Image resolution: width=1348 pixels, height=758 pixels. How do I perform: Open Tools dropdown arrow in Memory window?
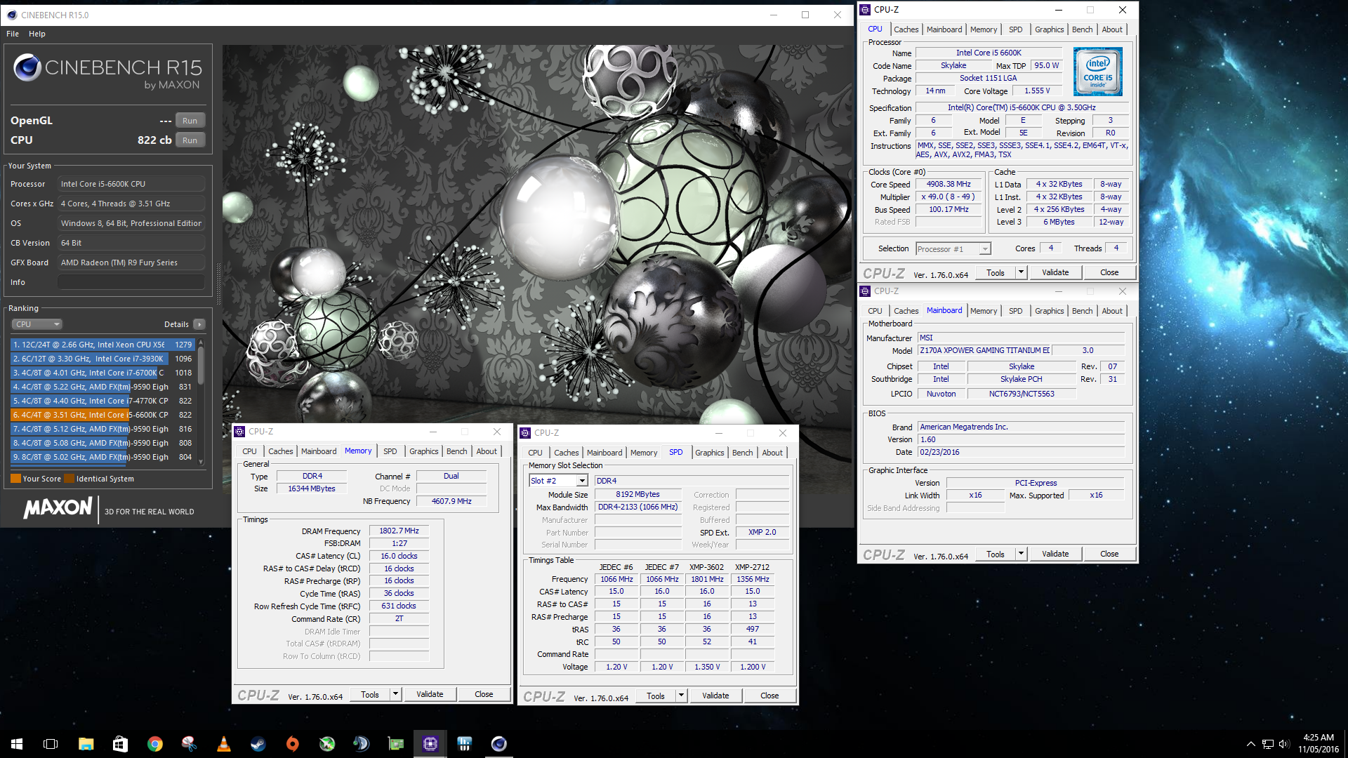pyautogui.click(x=395, y=694)
